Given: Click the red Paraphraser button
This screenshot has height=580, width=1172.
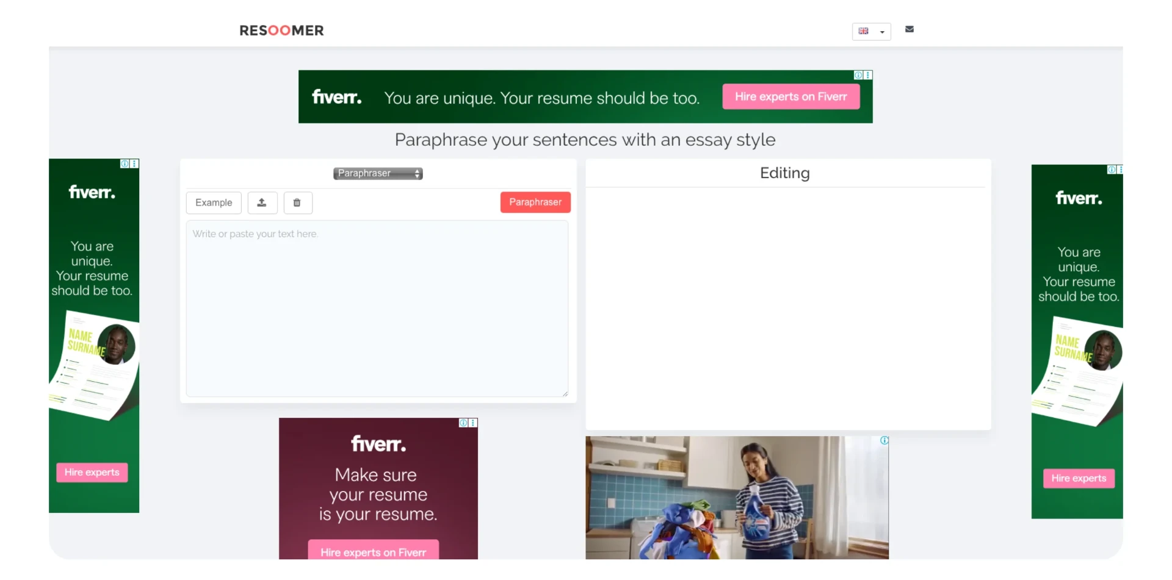Looking at the screenshot, I should point(535,202).
